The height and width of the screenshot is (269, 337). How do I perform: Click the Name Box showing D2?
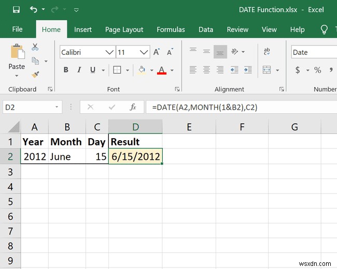tap(33, 107)
